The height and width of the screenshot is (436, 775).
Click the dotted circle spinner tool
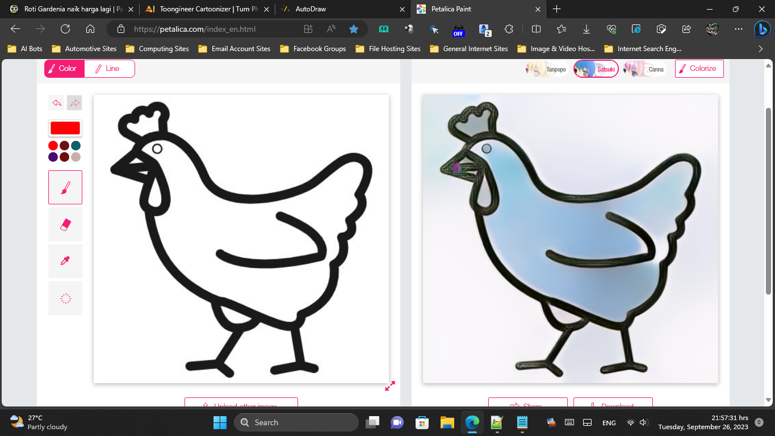pos(65,298)
